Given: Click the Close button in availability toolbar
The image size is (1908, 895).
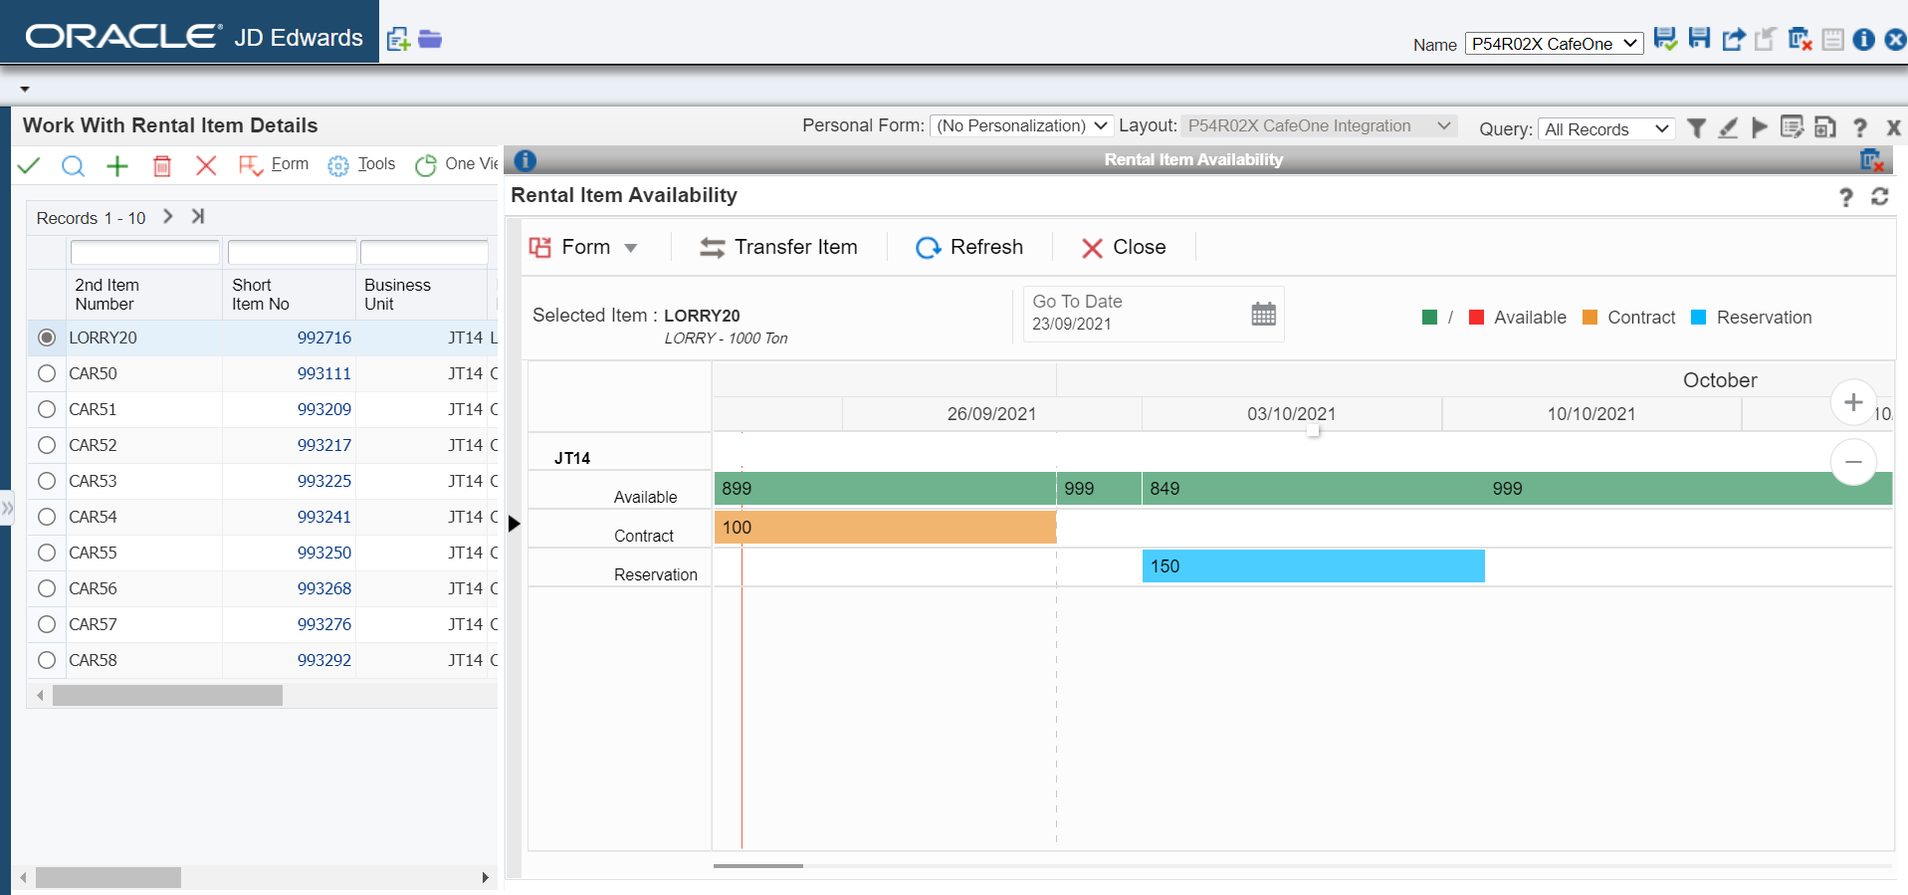Looking at the screenshot, I should 1124,247.
